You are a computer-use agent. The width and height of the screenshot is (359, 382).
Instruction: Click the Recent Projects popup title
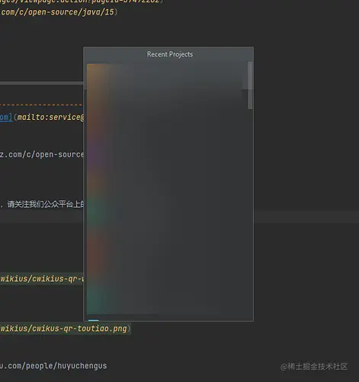click(x=170, y=54)
